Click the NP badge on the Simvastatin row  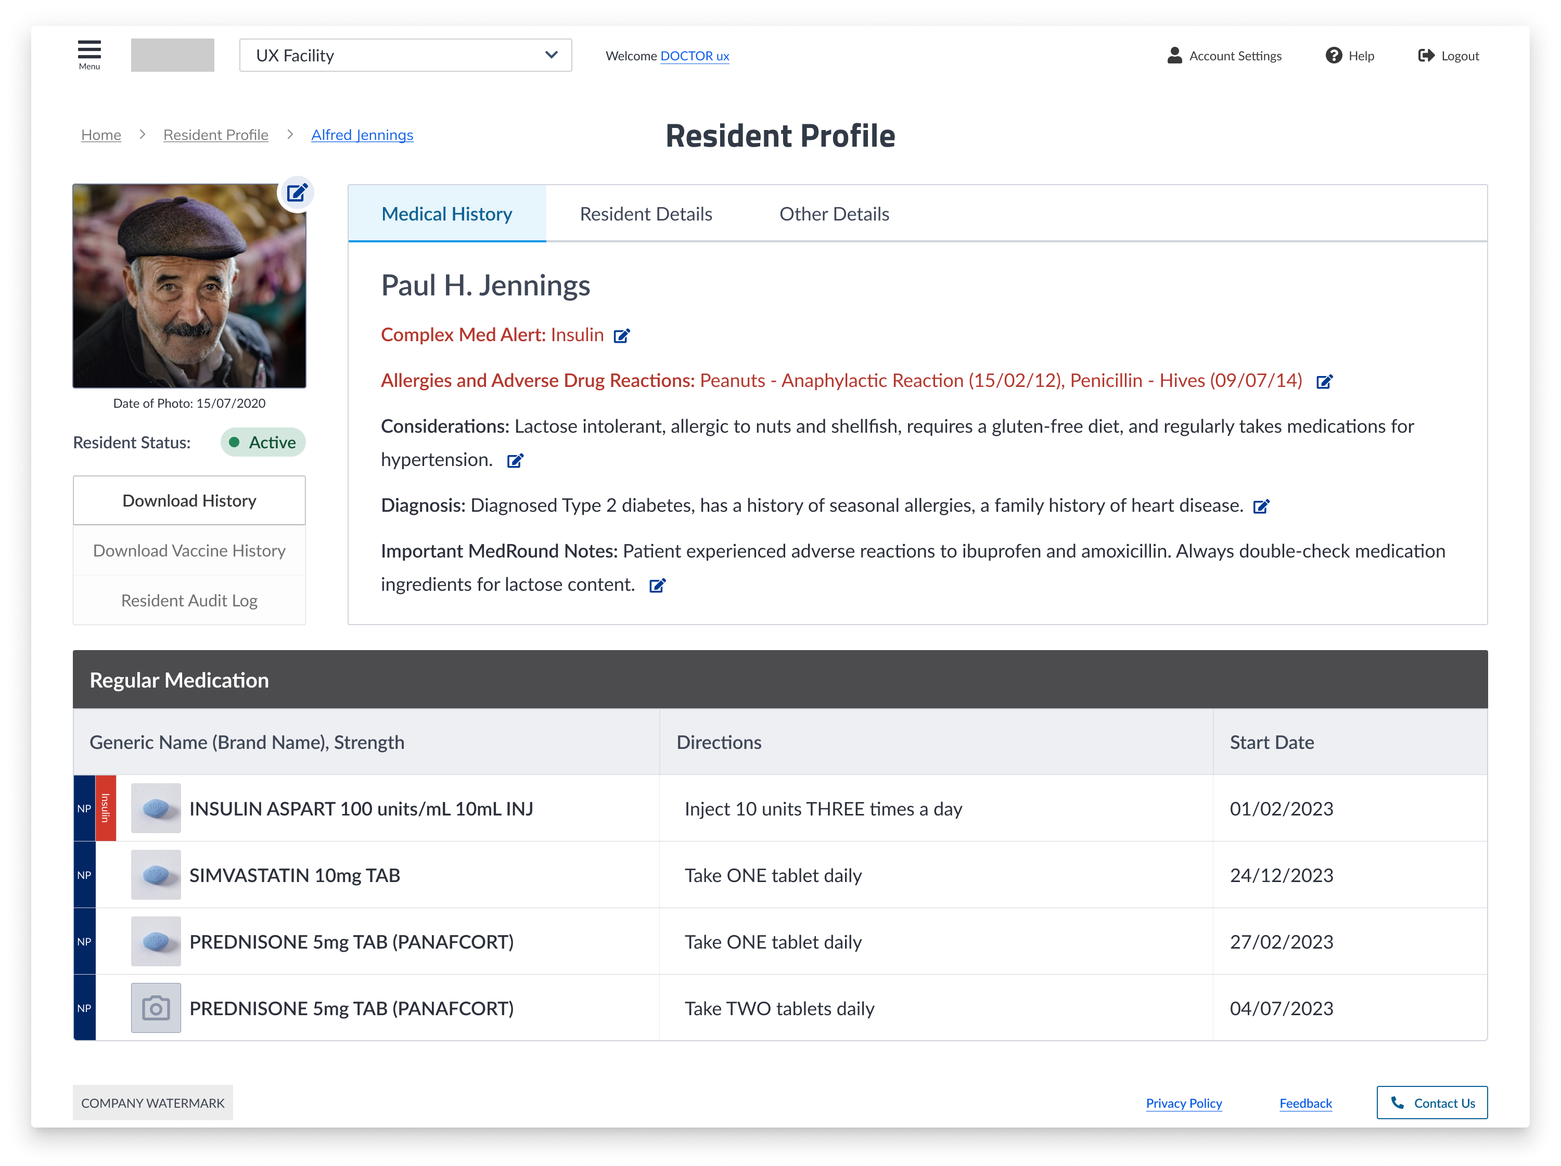click(x=84, y=875)
